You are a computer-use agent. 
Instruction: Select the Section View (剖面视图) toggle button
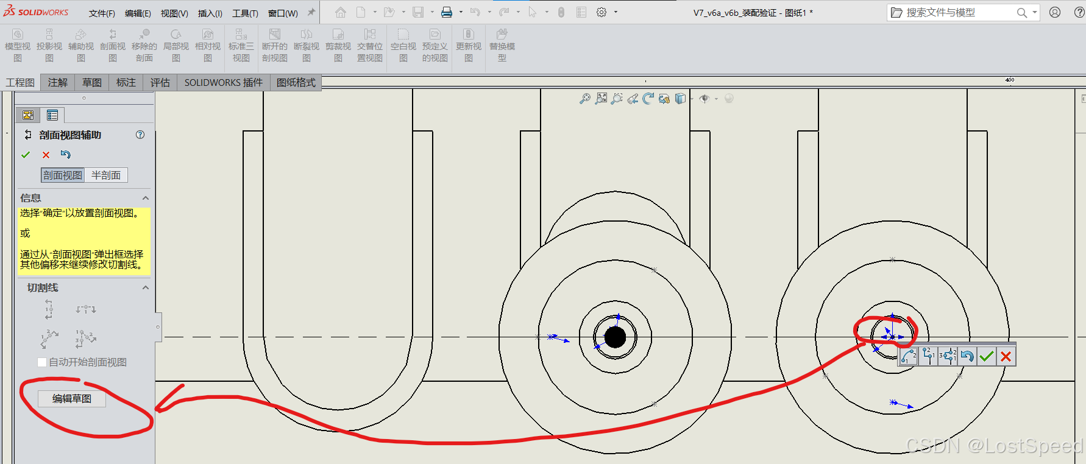click(x=63, y=175)
